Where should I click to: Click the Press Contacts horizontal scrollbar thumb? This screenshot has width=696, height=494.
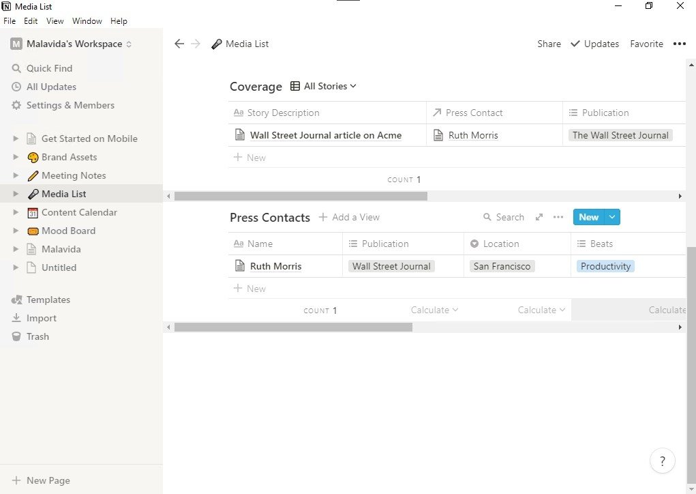pyautogui.click(x=293, y=327)
